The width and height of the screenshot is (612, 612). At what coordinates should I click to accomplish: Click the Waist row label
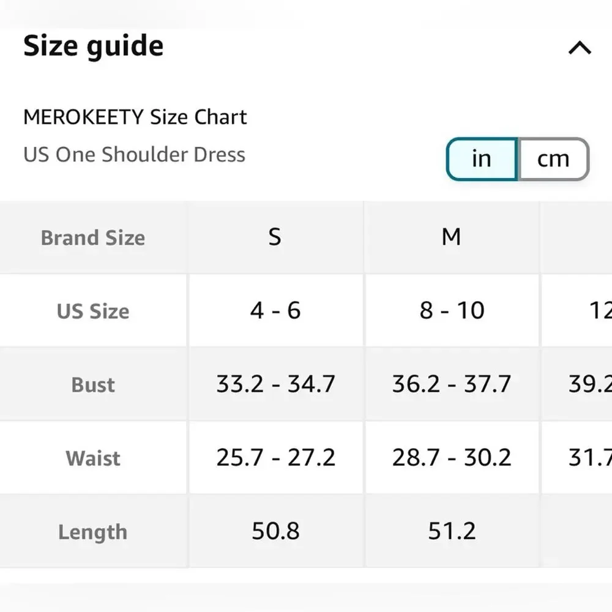[92, 458]
